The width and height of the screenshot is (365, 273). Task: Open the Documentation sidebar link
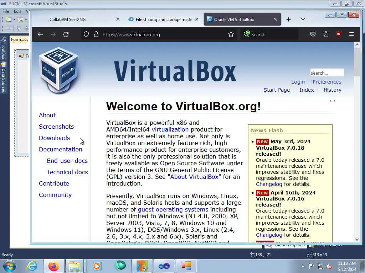coord(61,149)
